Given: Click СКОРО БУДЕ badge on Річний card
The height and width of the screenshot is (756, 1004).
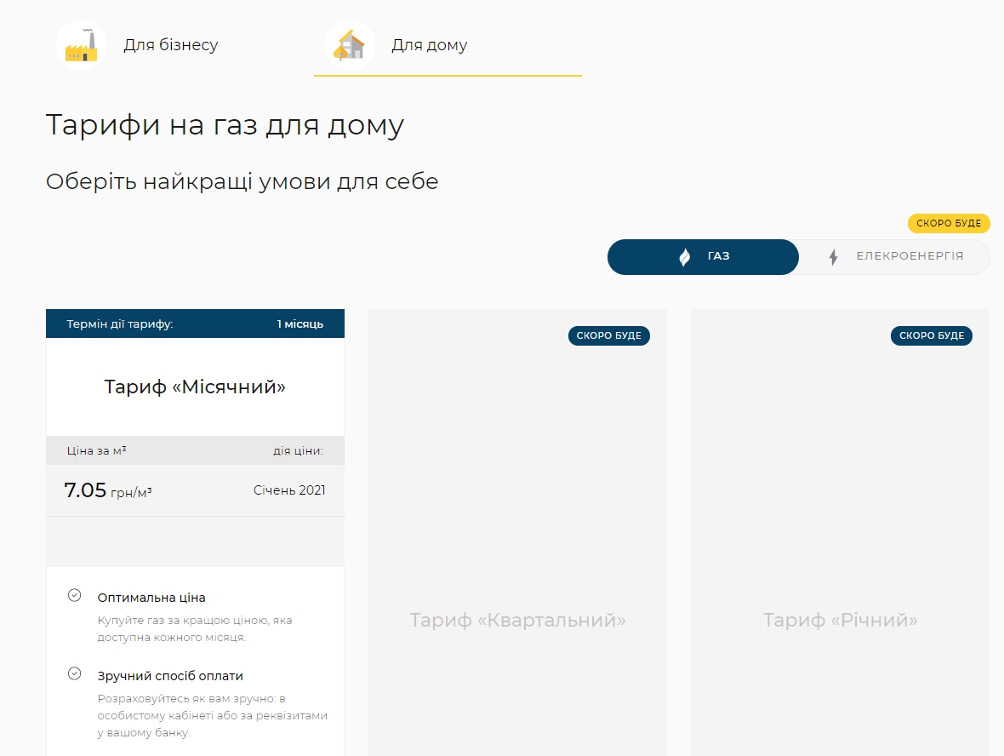Looking at the screenshot, I should (932, 335).
